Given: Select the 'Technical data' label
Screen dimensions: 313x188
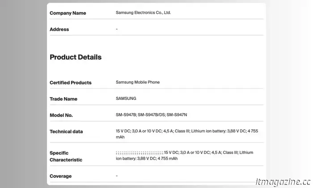Looking at the screenshot, I should [66, 132].
